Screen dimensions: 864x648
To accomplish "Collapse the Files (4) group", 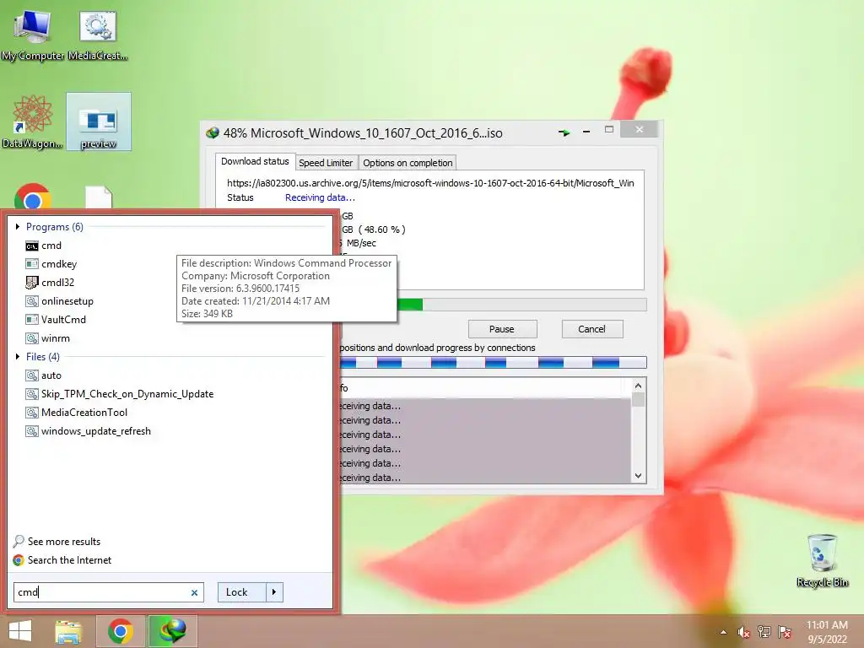I will (18, 357).
